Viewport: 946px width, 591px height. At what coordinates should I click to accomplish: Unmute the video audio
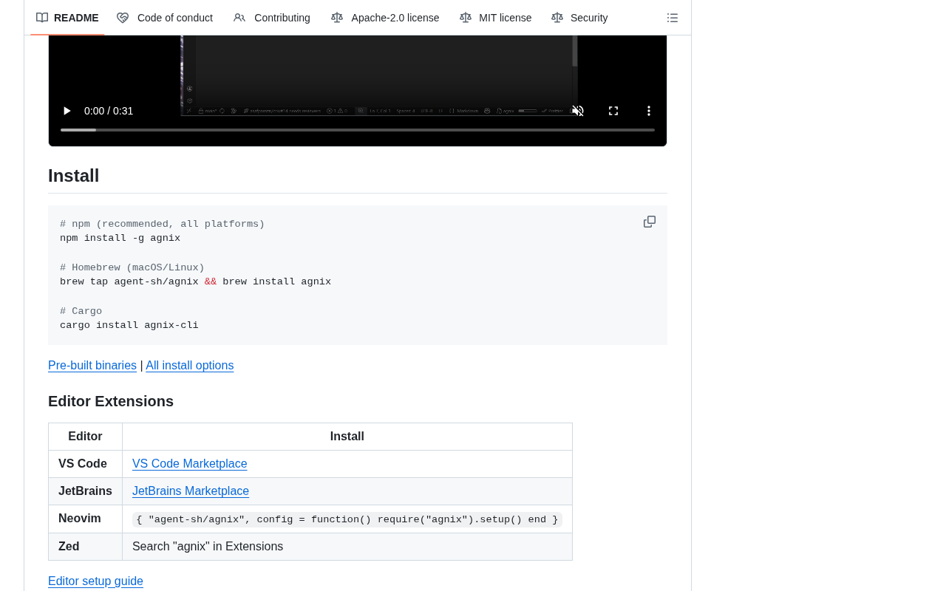click(578, 111)
